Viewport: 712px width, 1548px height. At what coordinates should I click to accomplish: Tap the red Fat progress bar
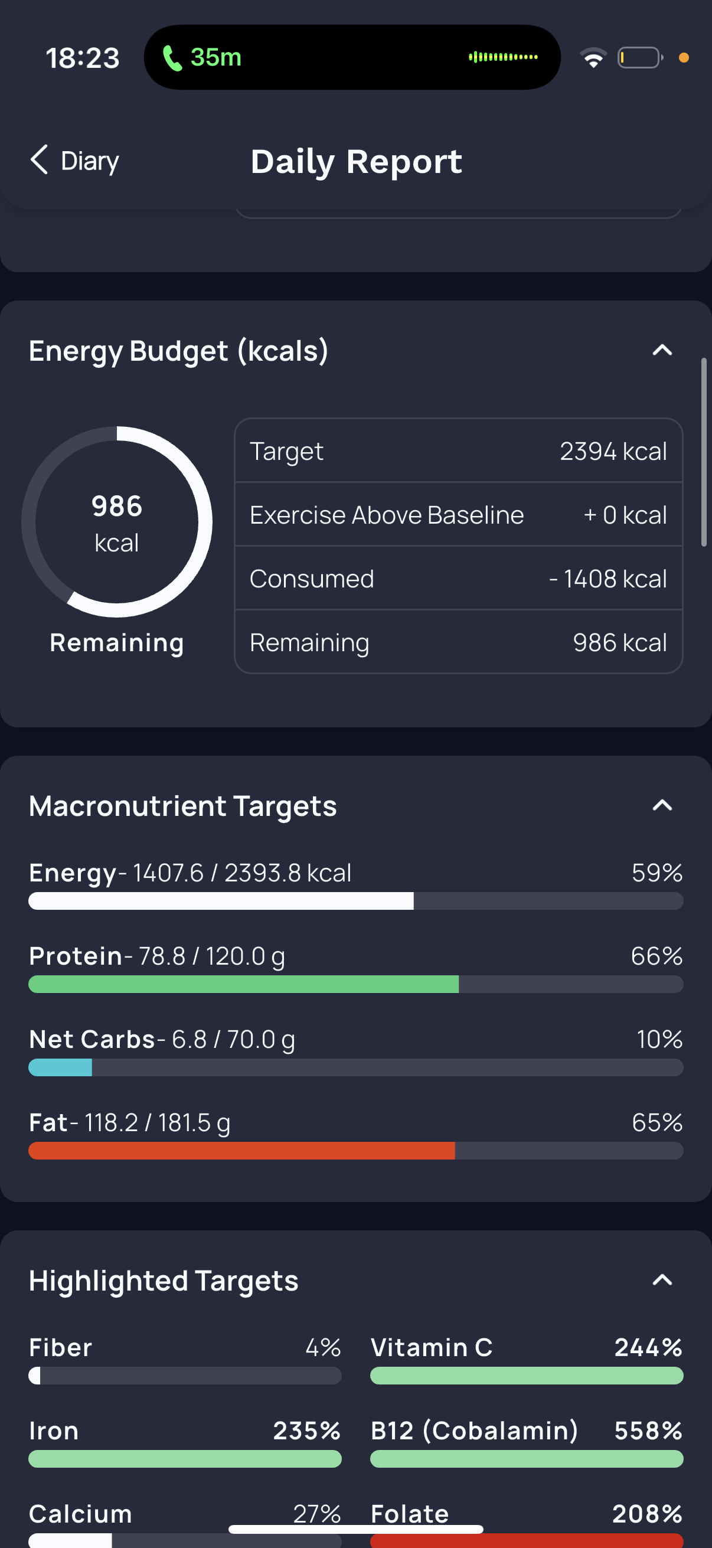point(355,1151)
